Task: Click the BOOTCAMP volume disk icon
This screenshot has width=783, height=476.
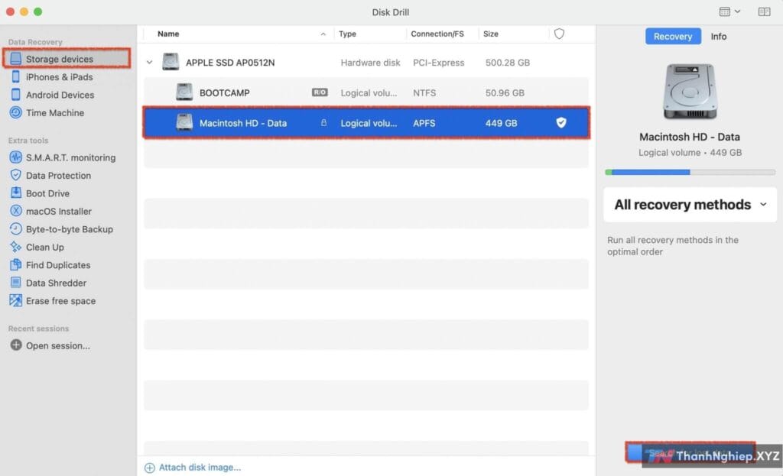Action: (184, 92)
